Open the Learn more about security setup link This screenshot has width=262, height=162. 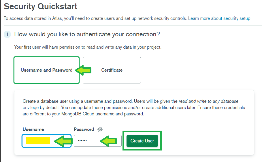point(219,18)
